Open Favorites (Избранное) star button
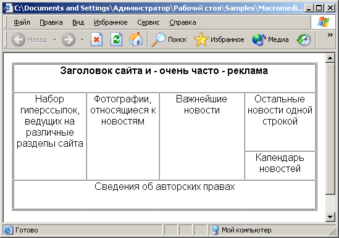The width and height of the screenshot is (339, 238). pyautogui.click(x=219, y=39)
